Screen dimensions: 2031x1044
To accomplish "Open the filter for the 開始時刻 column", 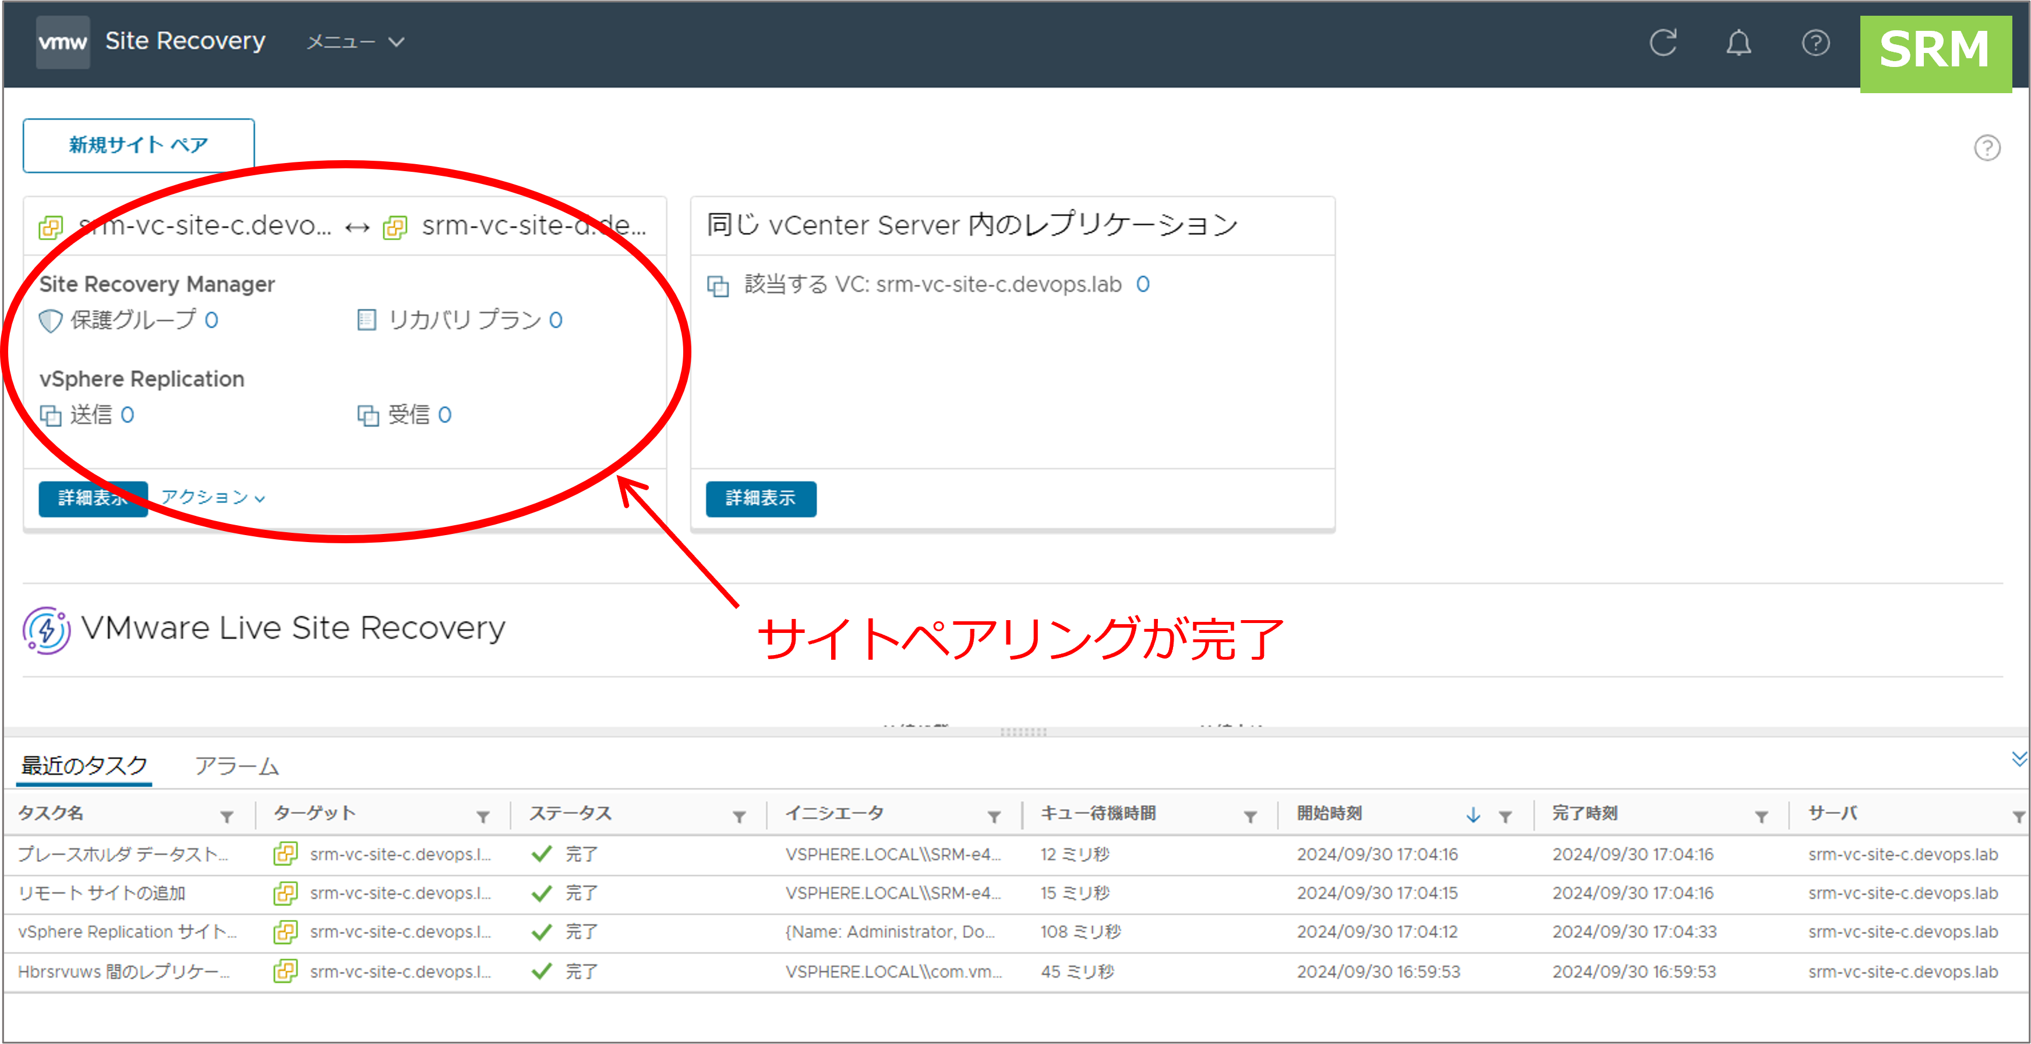I will [x=1505, y=816].
